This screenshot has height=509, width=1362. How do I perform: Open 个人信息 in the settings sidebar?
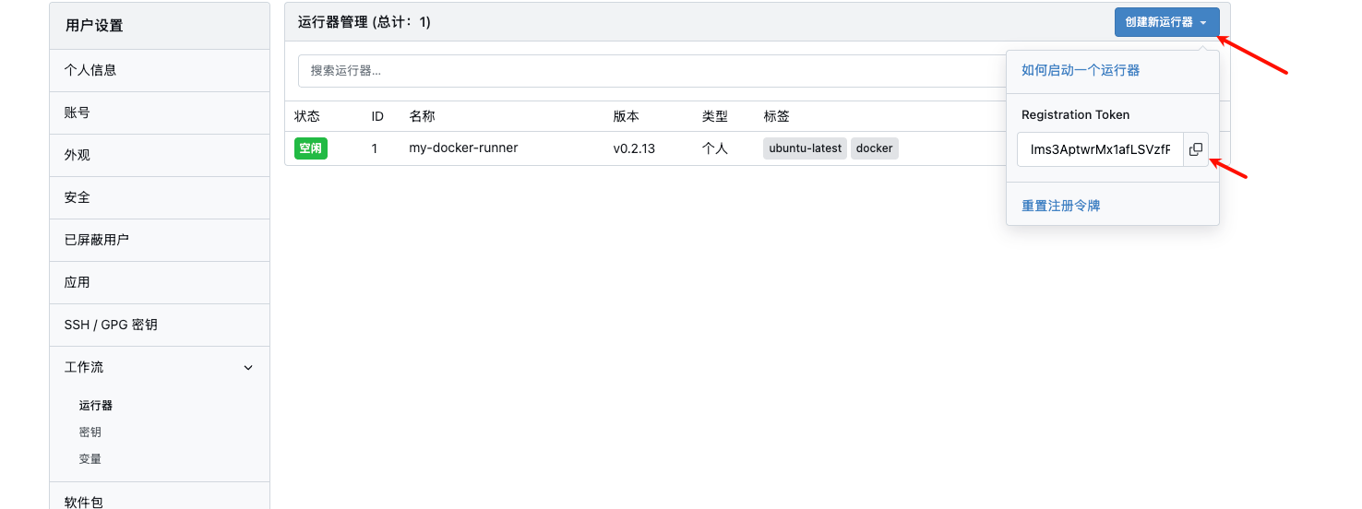click(x=90, y=70)
